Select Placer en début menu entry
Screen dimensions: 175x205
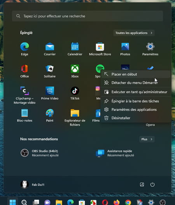coord(136,74)
